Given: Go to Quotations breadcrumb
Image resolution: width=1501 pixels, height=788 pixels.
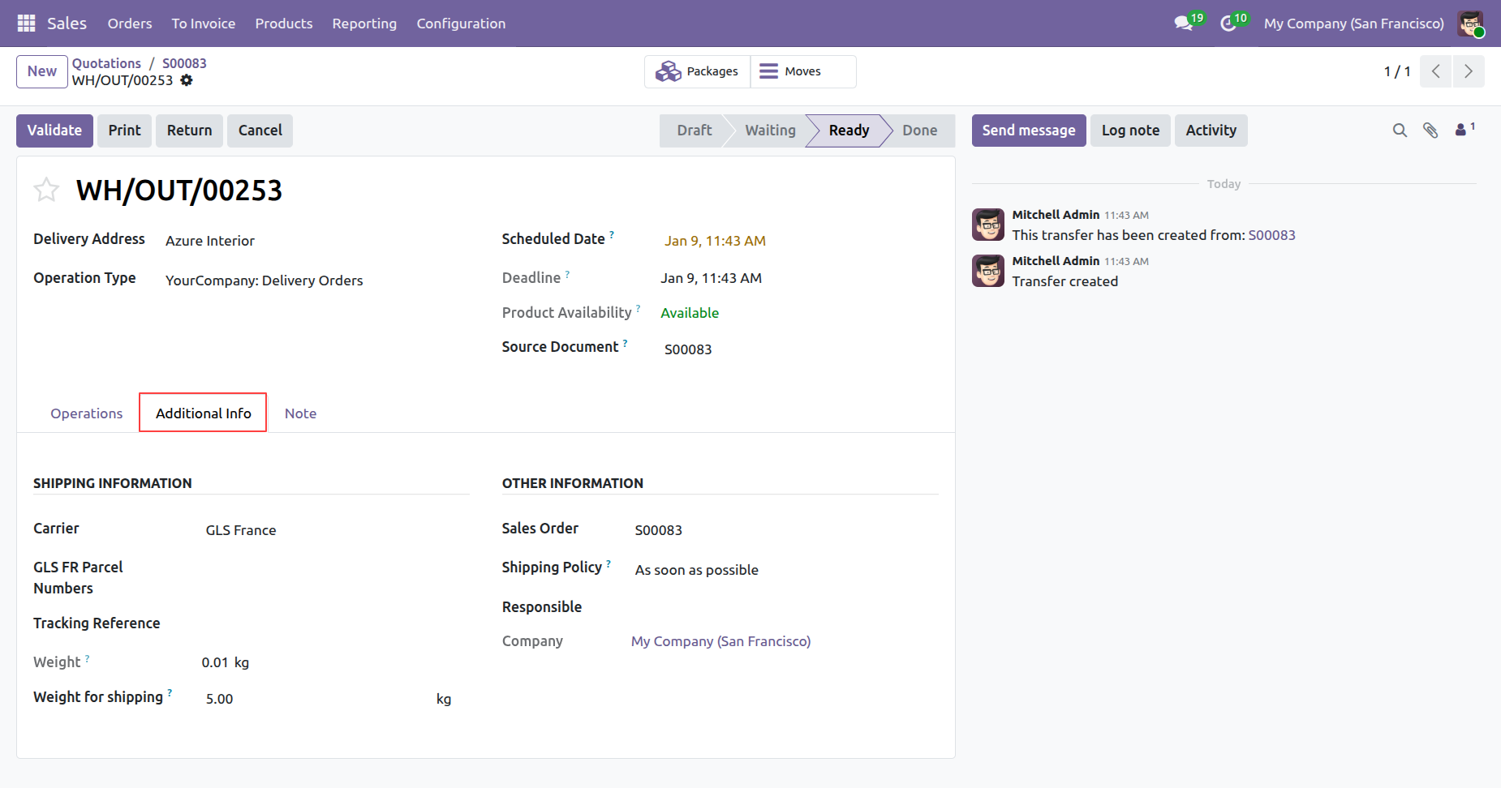Looking at the screenshot, I should (x=106, y=63).
